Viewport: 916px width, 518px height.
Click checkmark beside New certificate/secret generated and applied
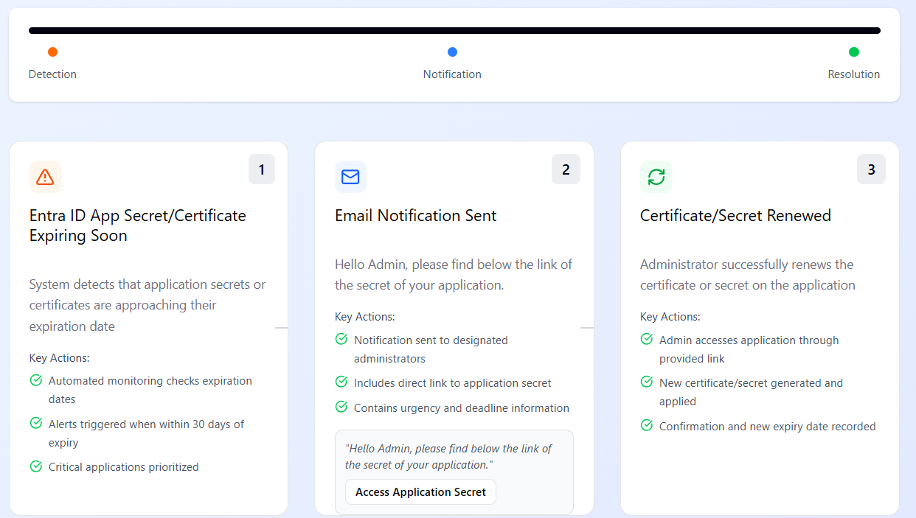[647, 382]
